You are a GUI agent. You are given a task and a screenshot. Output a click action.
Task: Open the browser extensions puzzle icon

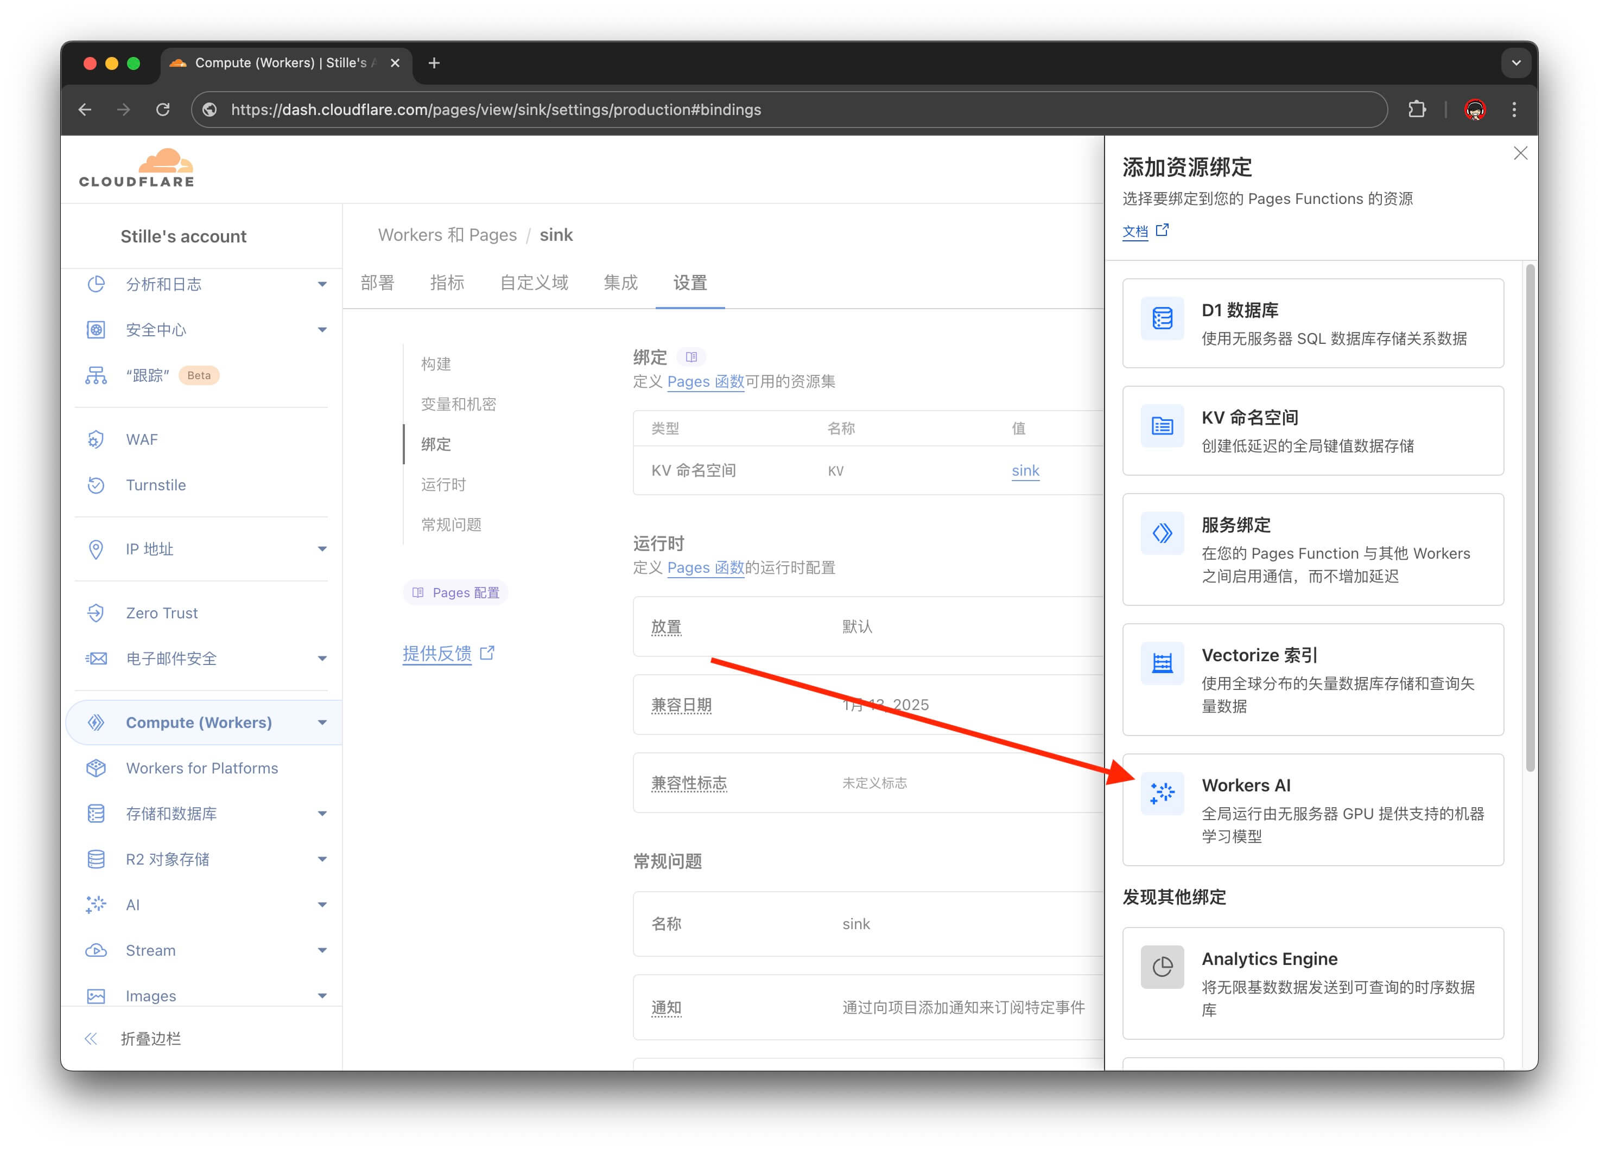pyautogui.click(x=1417, y=110)
